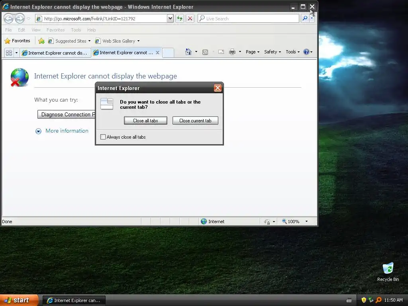The width and height of the screenshot is (408, 306).
Task: Maximize the Internet Explorer window
Action: 303,7
